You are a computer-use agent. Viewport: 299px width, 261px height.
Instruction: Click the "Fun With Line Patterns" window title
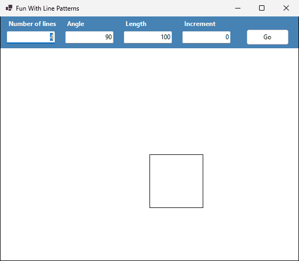(x=47, y=8)
